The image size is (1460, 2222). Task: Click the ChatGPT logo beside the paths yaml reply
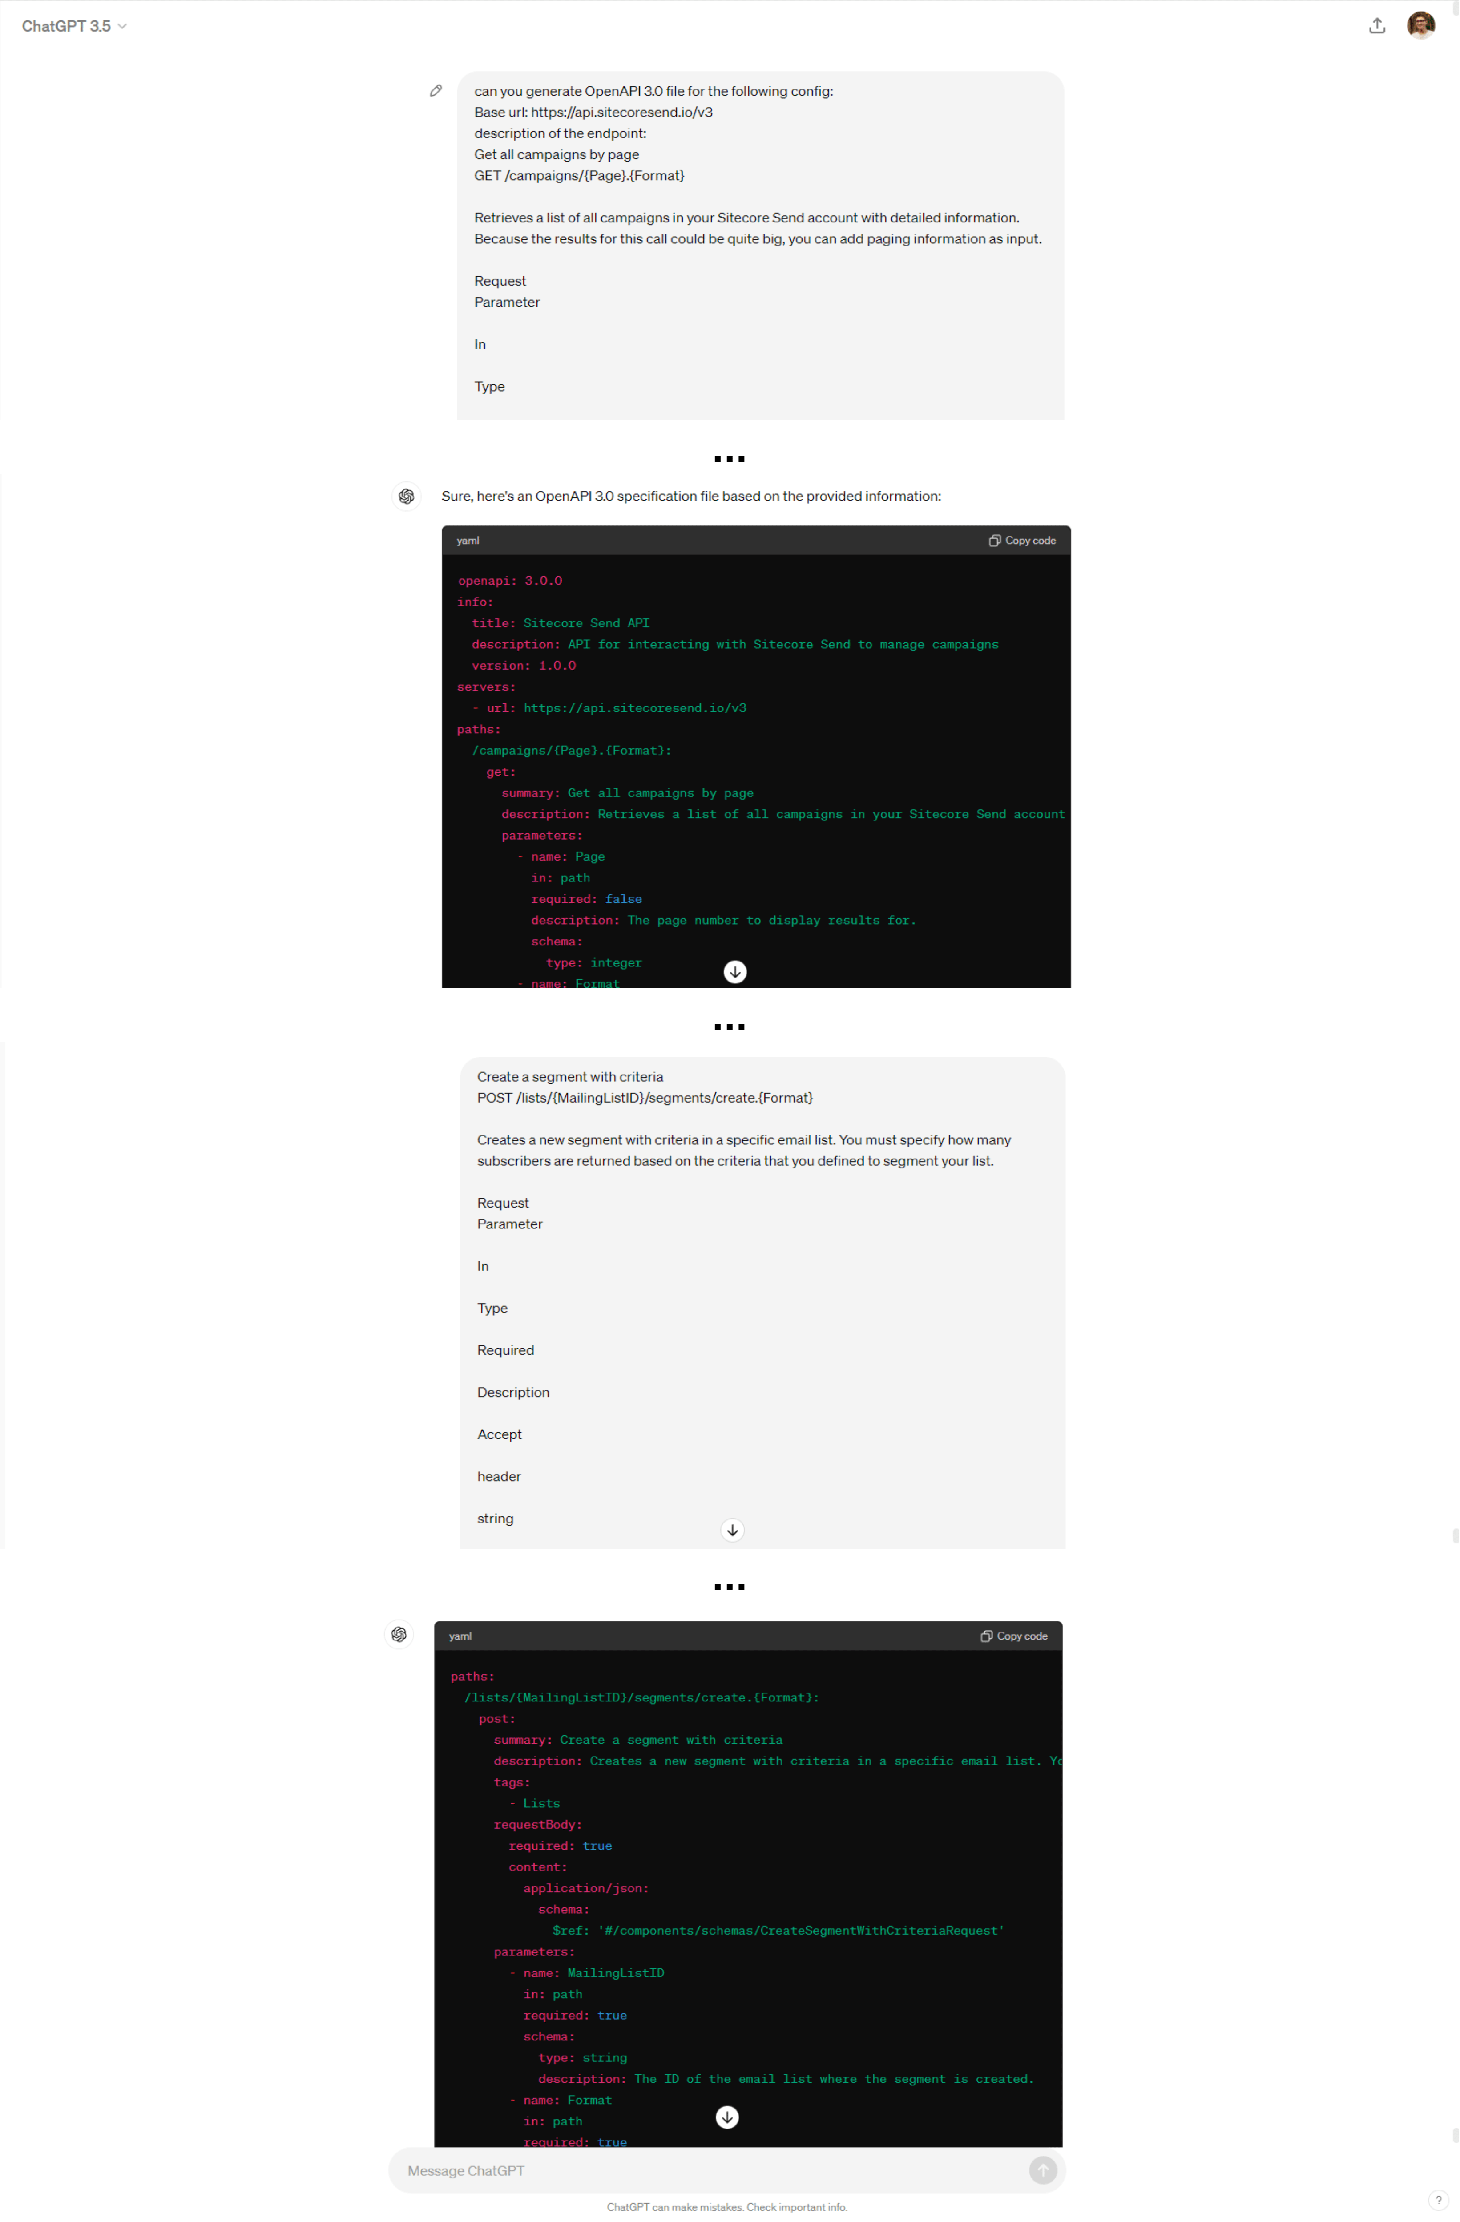pos(399,1634)
